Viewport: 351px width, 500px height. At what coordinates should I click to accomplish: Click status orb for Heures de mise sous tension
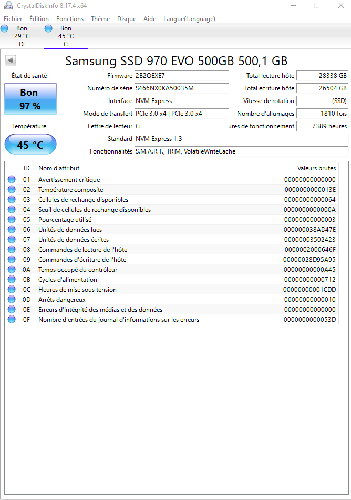pos(12,289)
